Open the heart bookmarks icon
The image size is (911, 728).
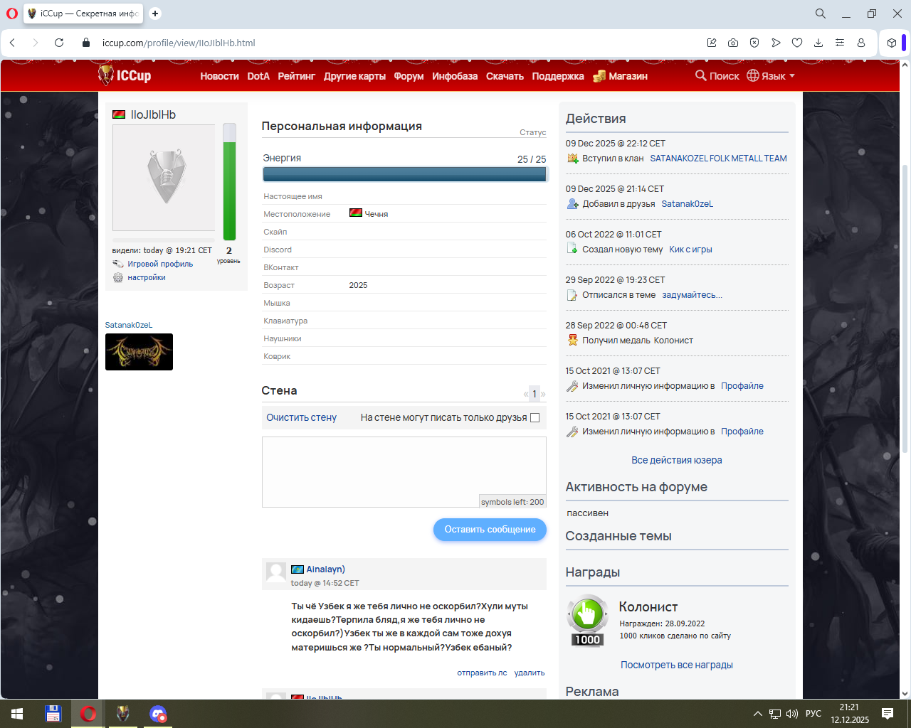797,43
